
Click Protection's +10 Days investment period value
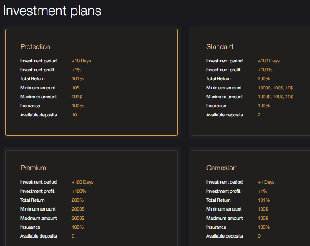(x=81, y=61)
